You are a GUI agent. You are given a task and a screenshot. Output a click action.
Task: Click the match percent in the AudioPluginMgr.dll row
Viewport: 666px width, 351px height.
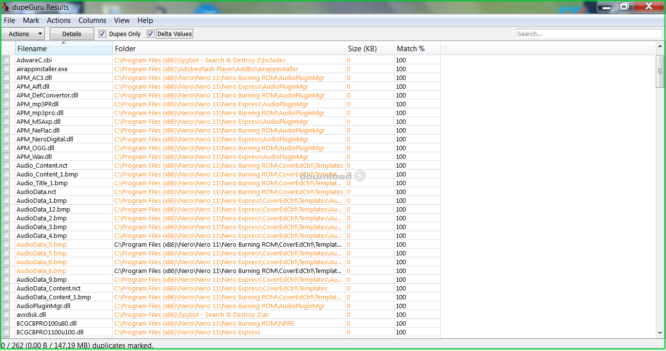click(x=401, y=306)
